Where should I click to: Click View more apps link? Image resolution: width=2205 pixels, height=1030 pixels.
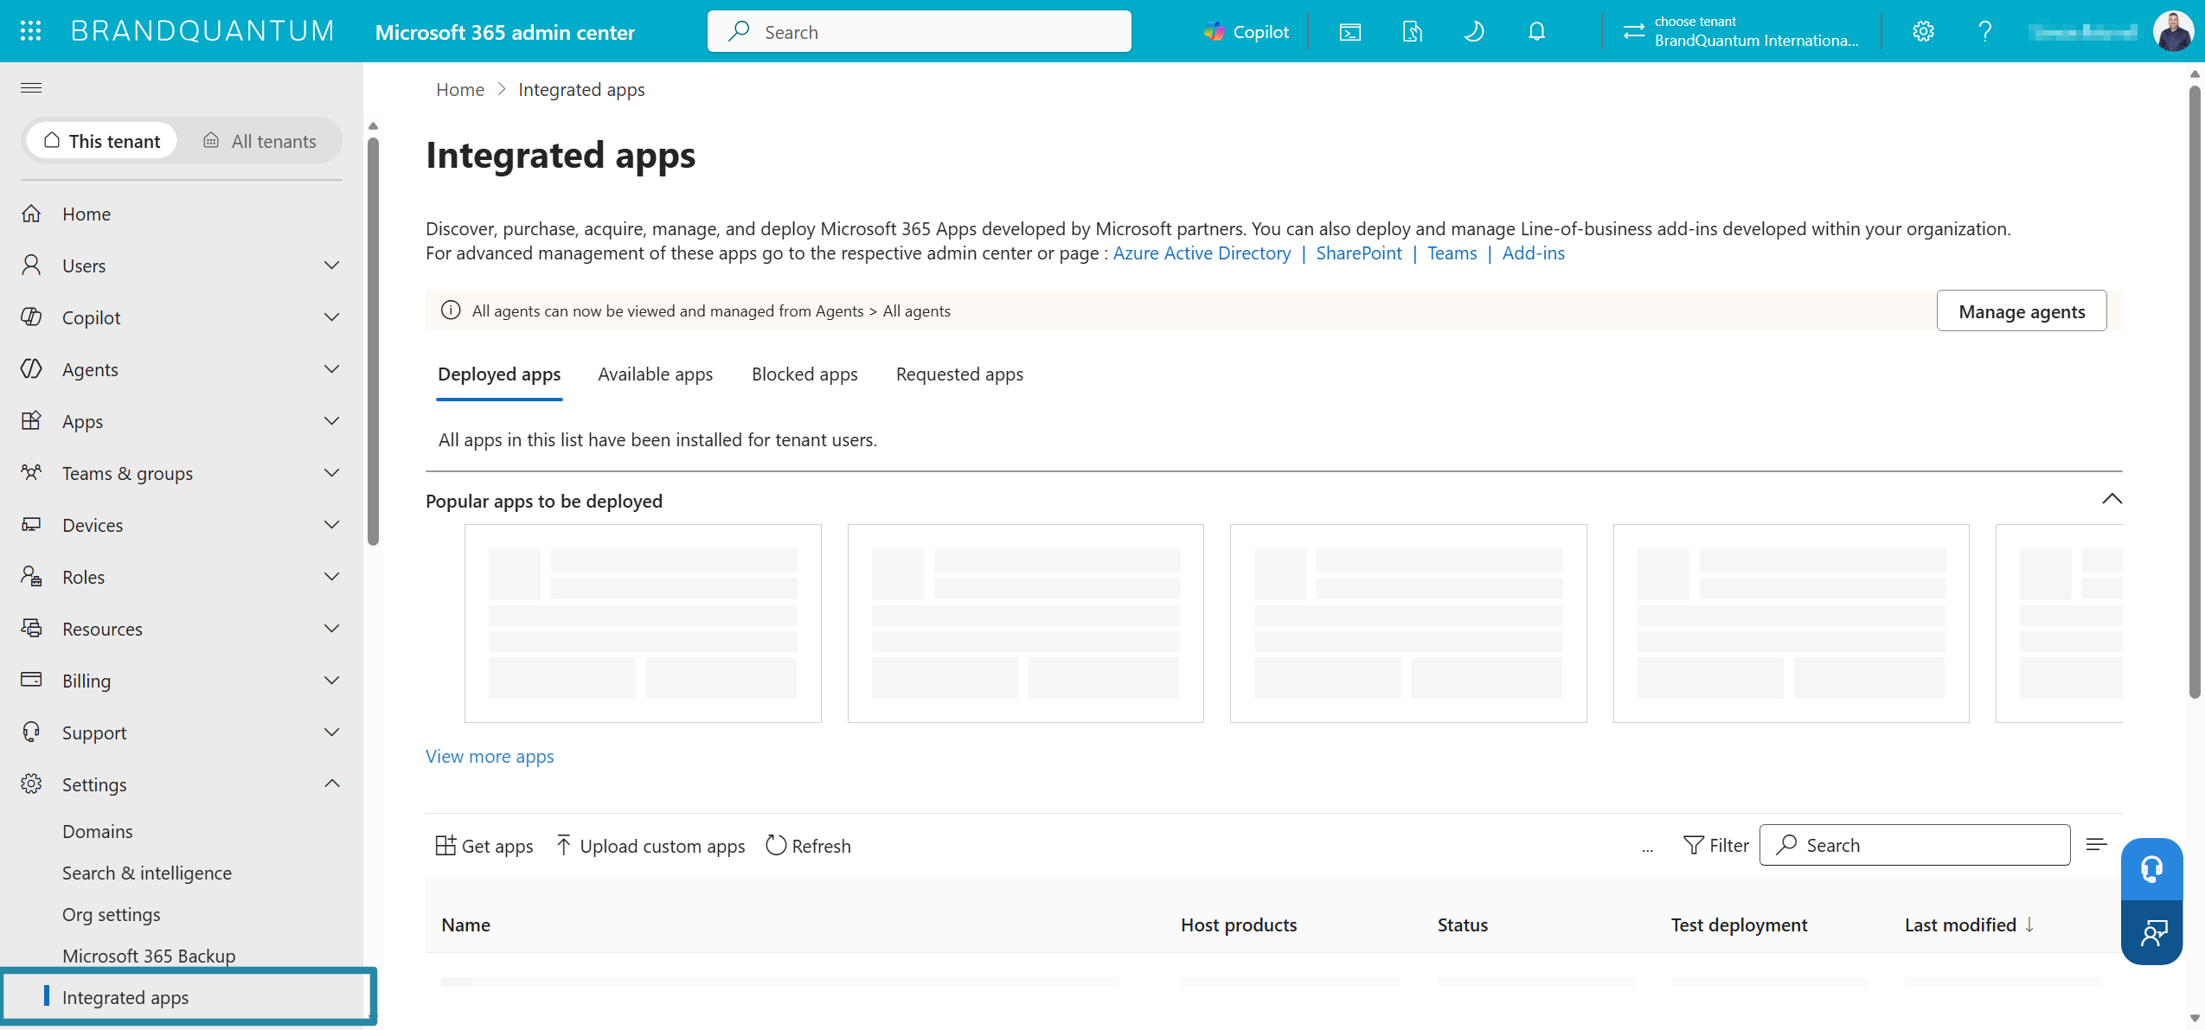click(490, 757)
